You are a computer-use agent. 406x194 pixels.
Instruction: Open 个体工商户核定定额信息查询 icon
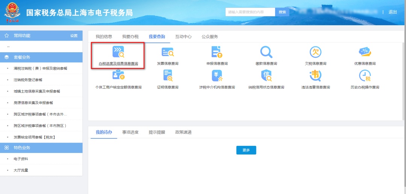tap(118, 75)
